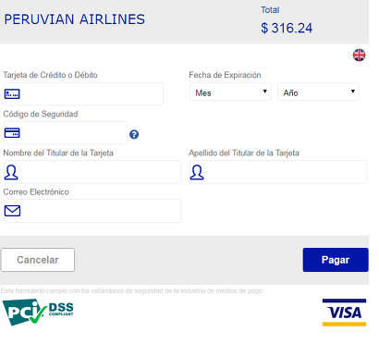
Task: Click the Pagar button
Action: (x=336, y=260)
